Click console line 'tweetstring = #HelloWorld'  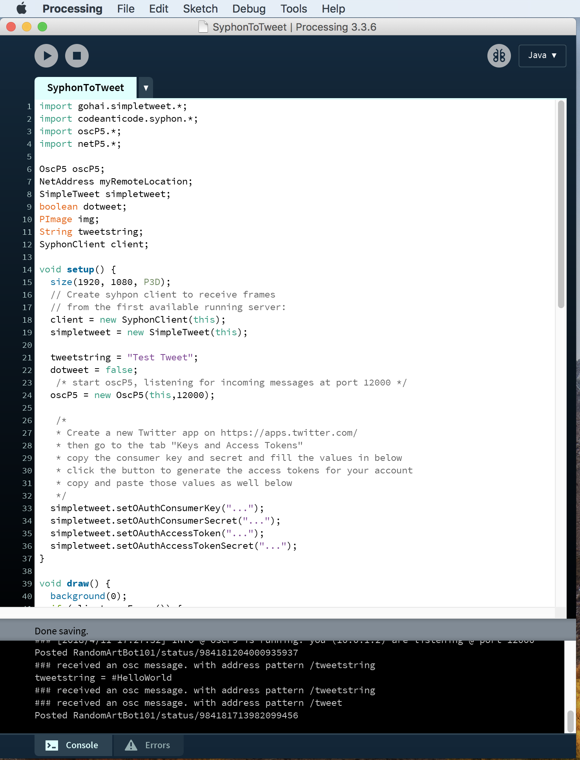pyautogui.click(x=103, y=678)
